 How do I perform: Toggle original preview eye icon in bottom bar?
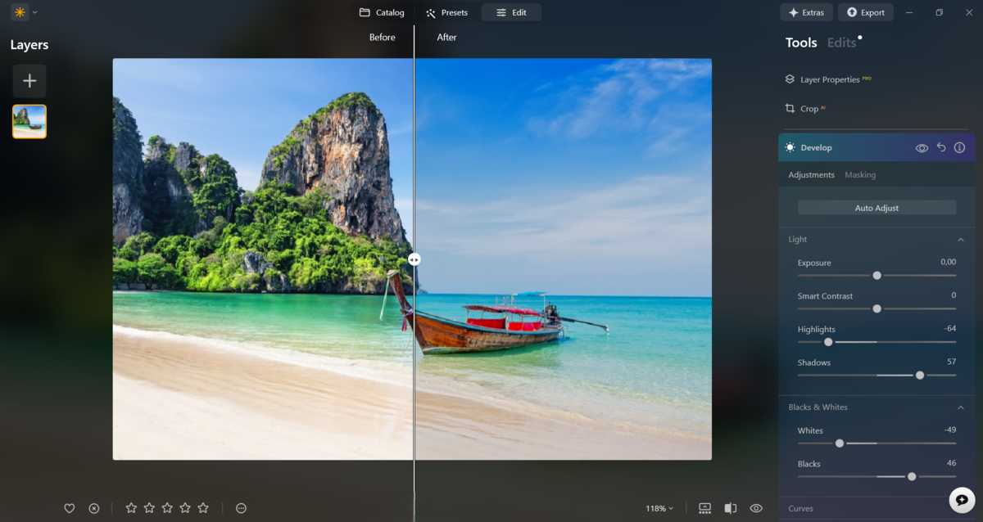click(x=756, y=508)
